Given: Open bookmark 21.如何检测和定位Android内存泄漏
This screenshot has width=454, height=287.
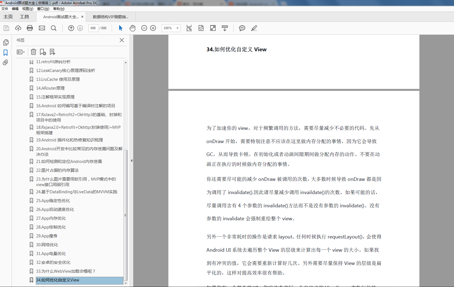Looking at the screenshot, I should pos(69,162).
